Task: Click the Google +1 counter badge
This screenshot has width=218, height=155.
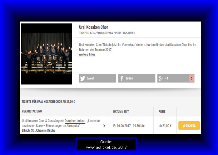Action: pyautogui.click(x=191, y=79)
